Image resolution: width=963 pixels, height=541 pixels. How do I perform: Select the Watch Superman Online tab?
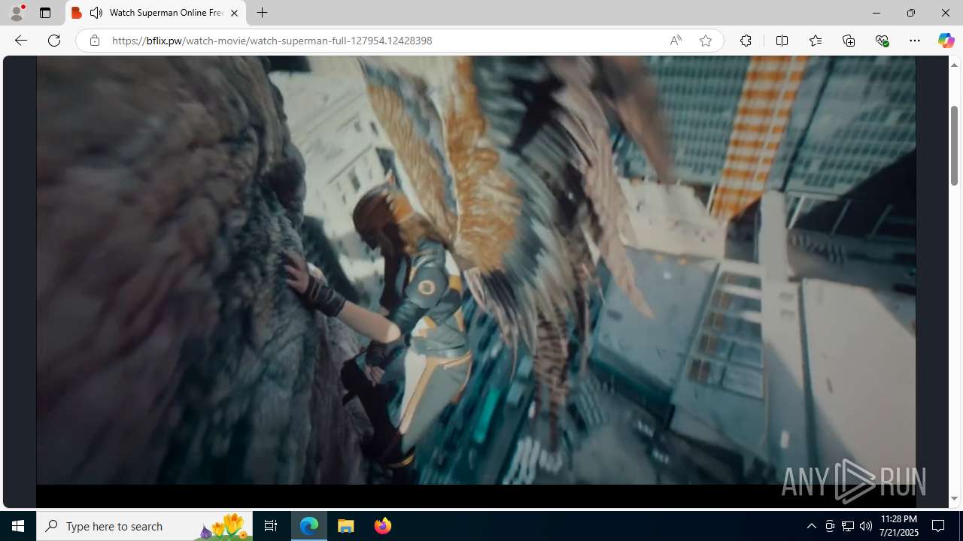tap(156, 13)
